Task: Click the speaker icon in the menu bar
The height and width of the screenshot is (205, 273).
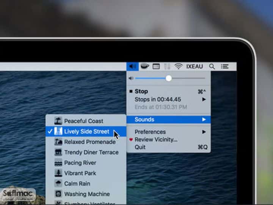Action: (x=132, y=66)
